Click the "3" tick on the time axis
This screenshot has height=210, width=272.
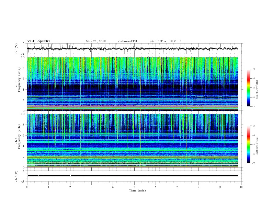click(x=91, y=187)
